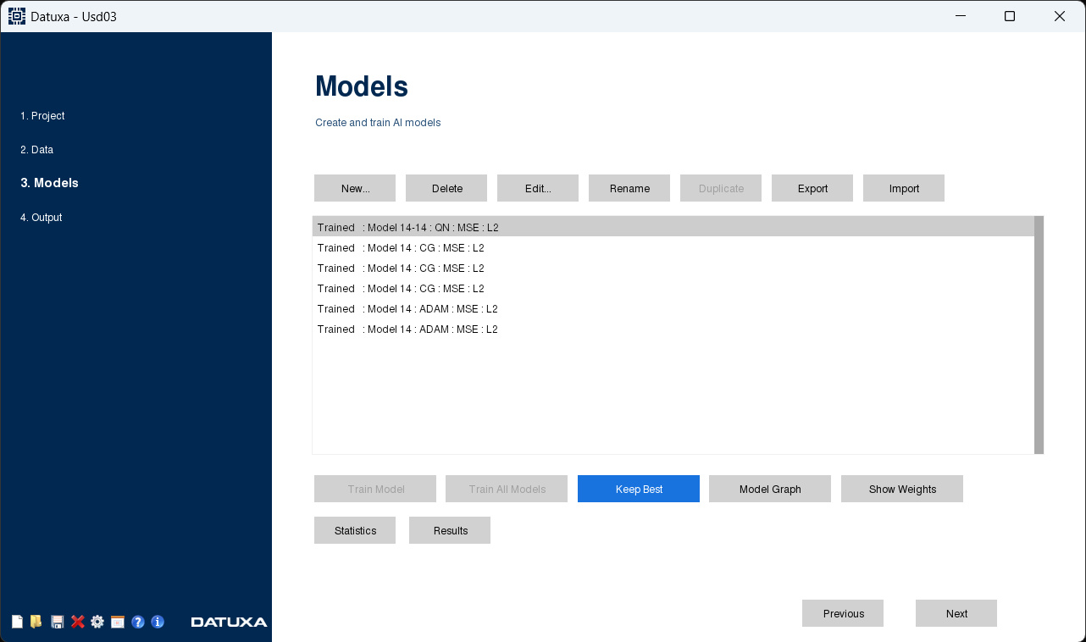Show info via the blue info icon
Image resolution: width=1086 pixels, height=642 pixels.
(x=158, y=622)
